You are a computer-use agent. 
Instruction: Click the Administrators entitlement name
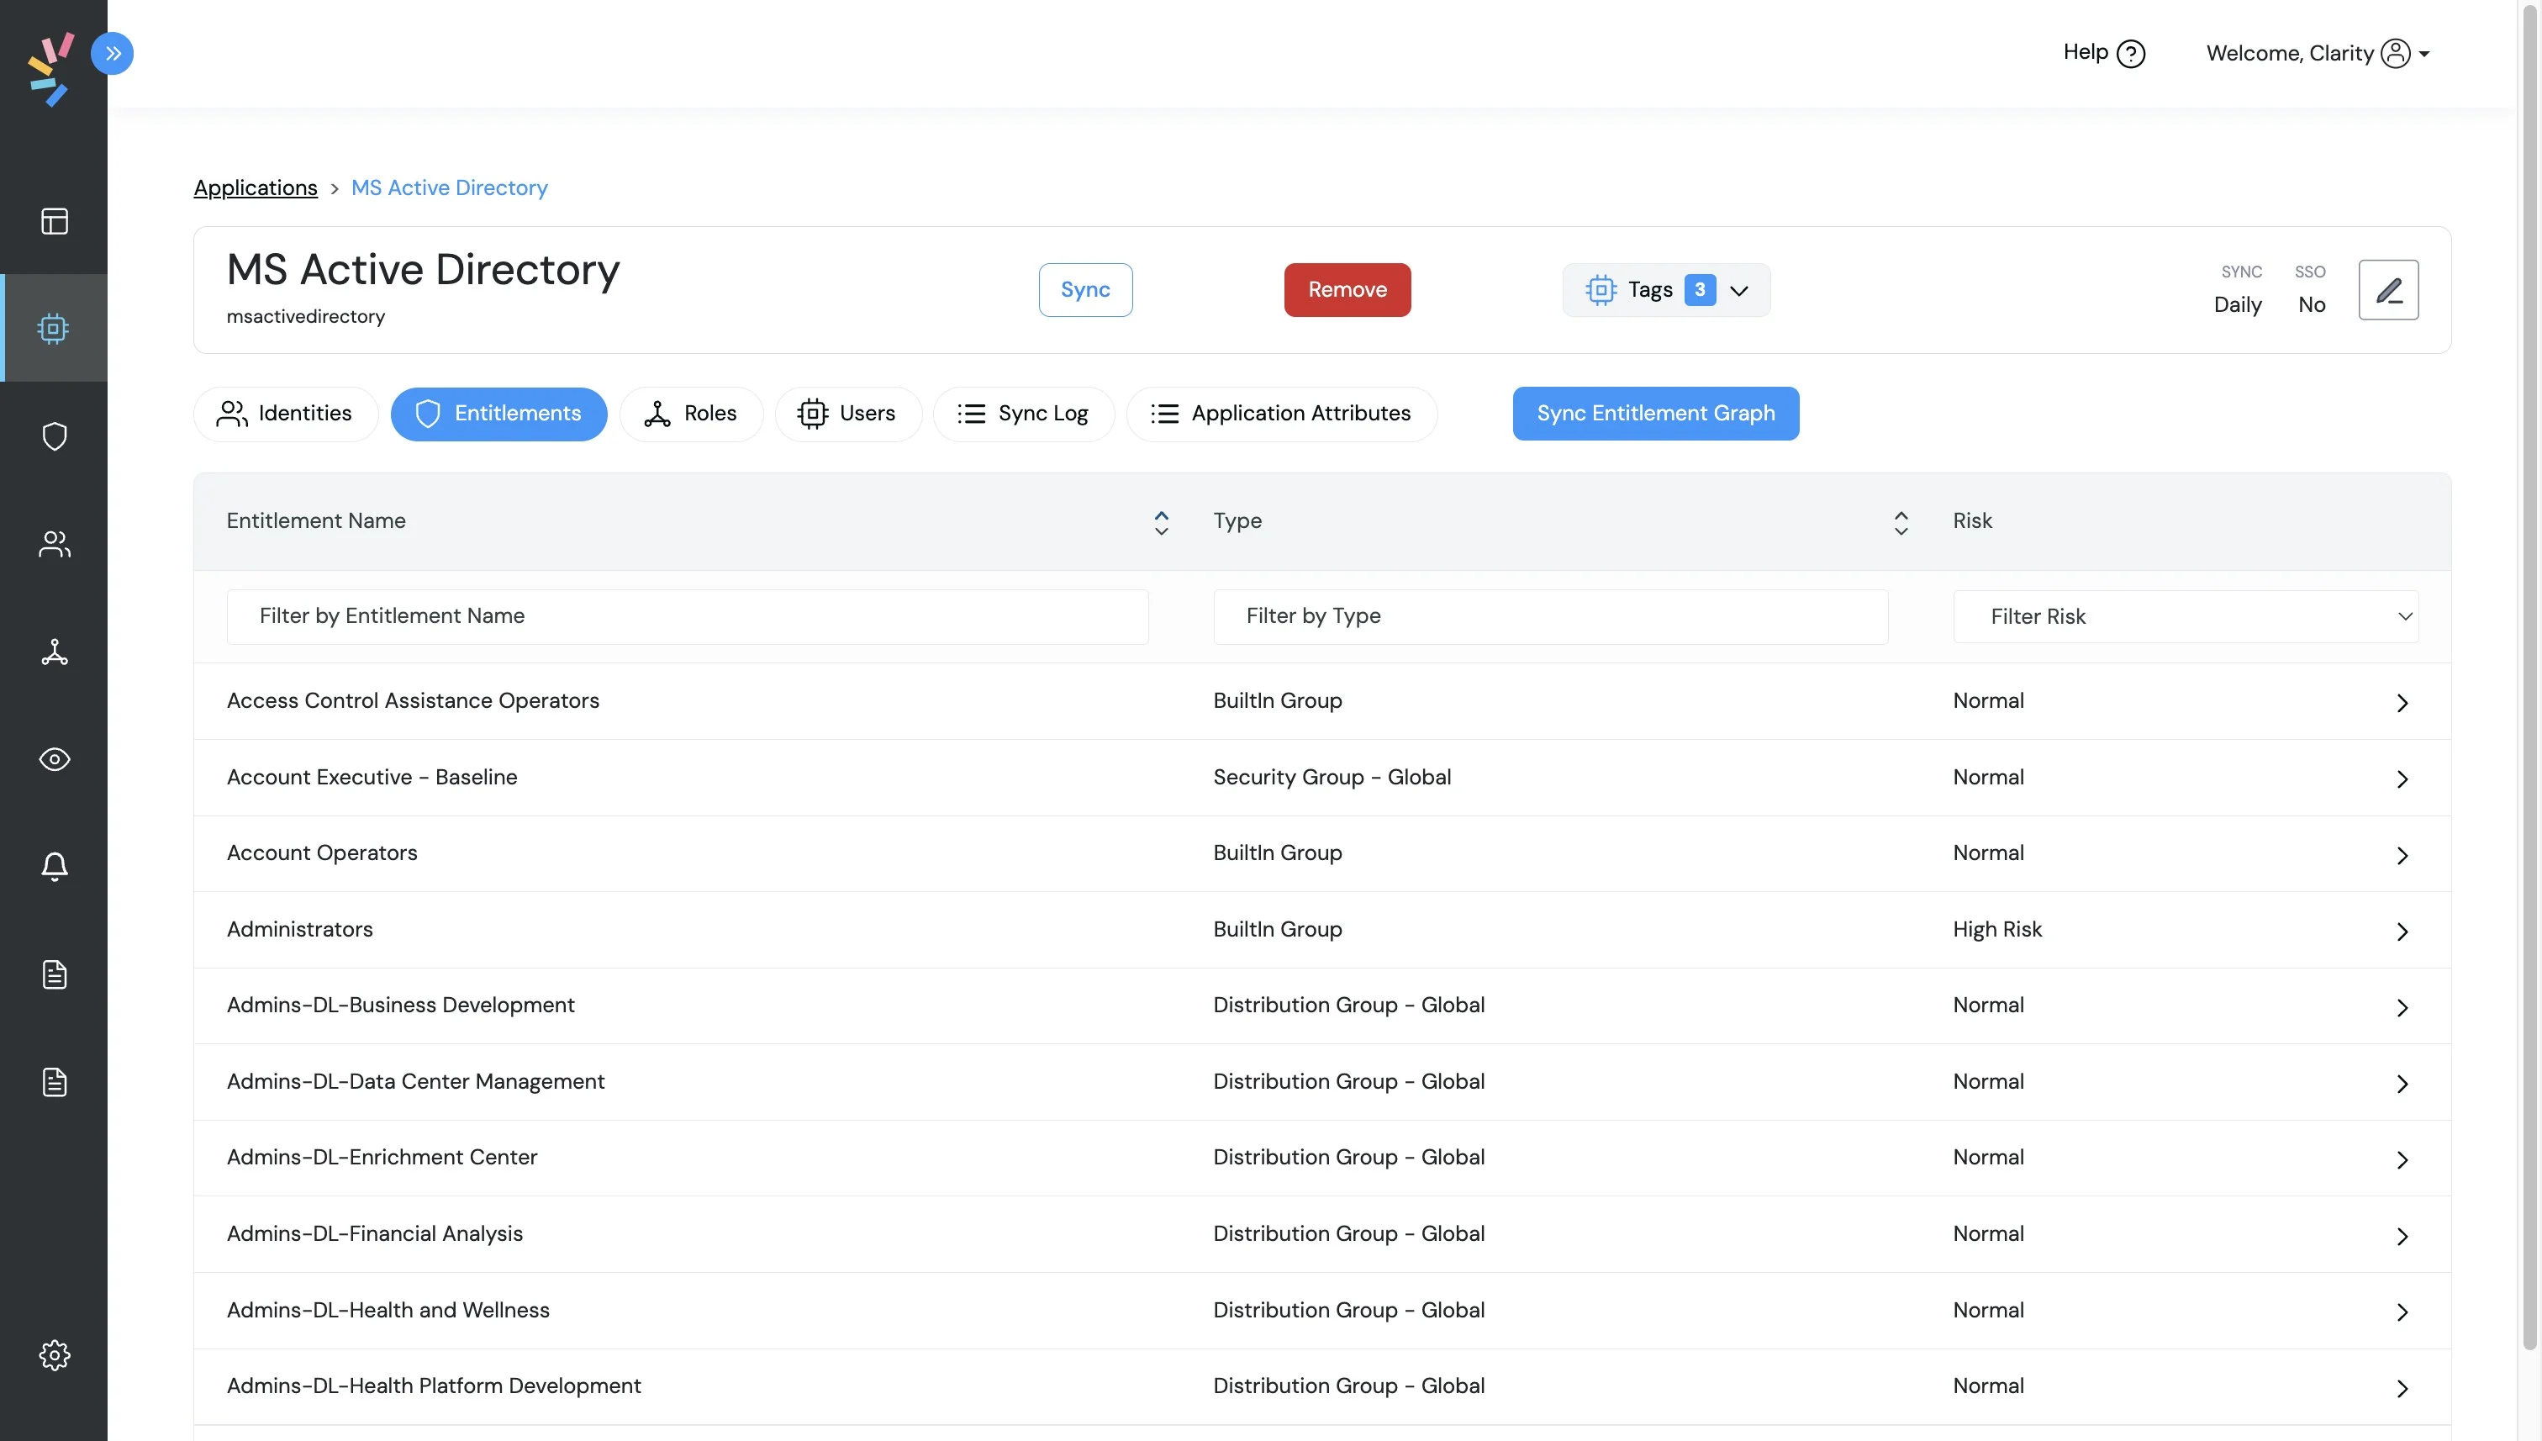[300, 929]
